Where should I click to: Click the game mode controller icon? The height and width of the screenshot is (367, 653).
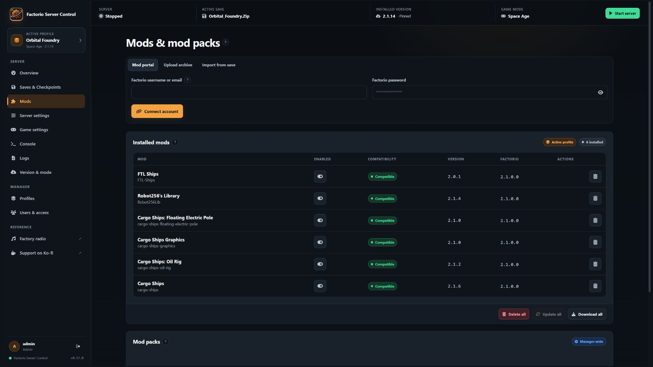point(503,16)
